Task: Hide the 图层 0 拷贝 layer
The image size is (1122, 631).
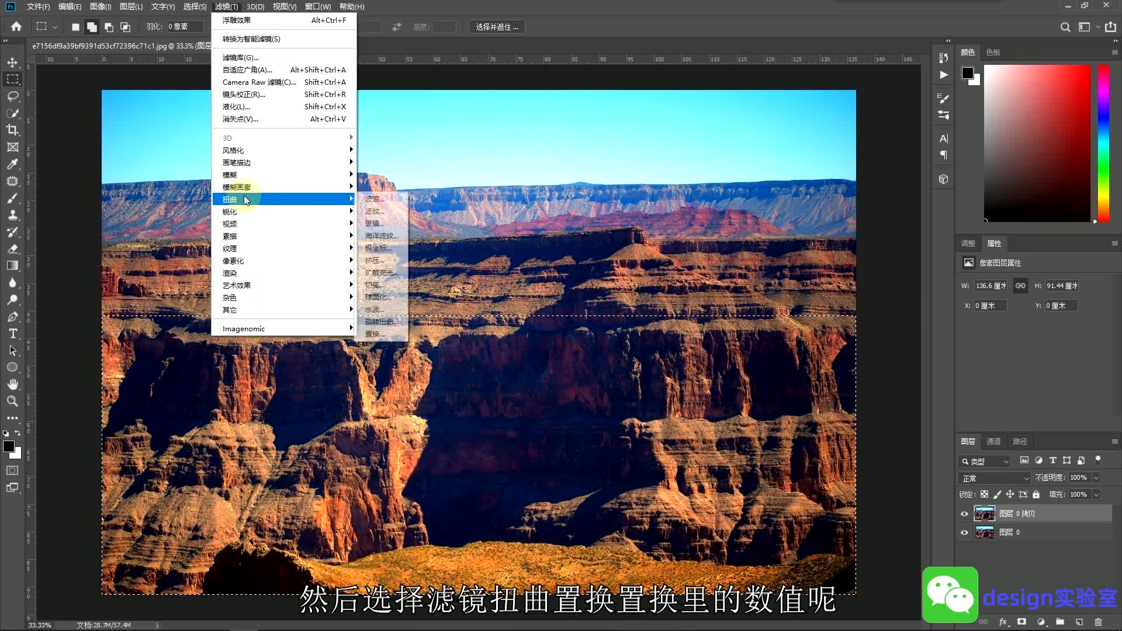Action: 964,514
